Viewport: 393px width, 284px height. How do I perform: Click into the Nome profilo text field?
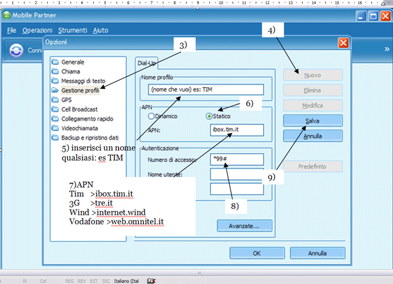tap(205, 90)
